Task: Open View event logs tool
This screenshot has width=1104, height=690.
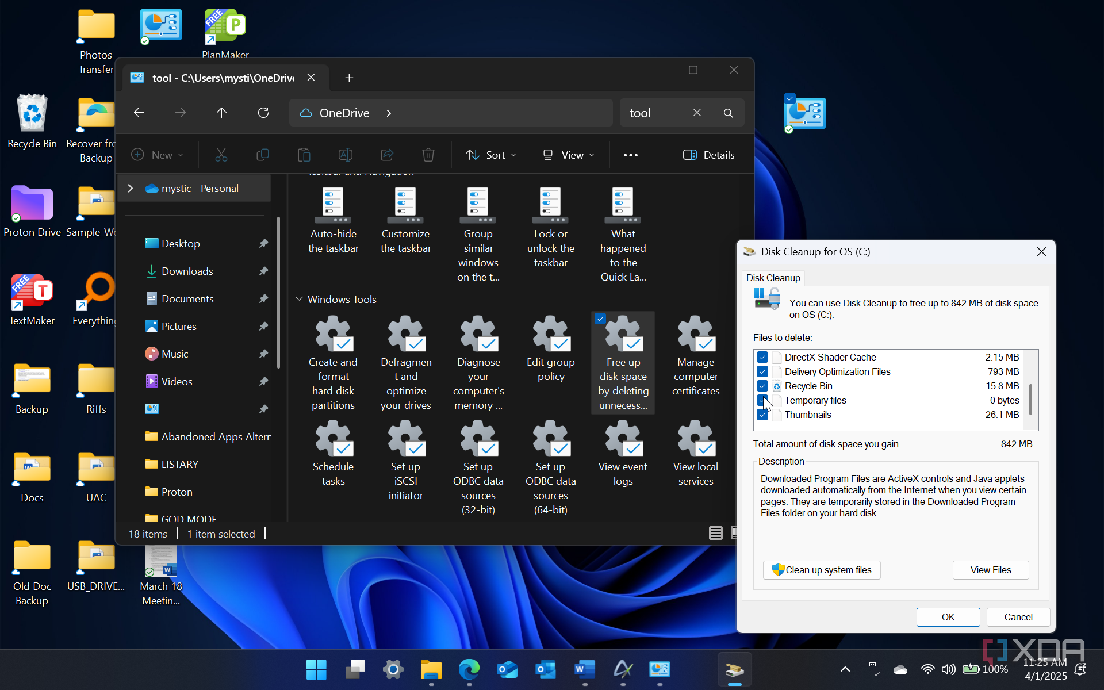Action: [x=623, y=454]
